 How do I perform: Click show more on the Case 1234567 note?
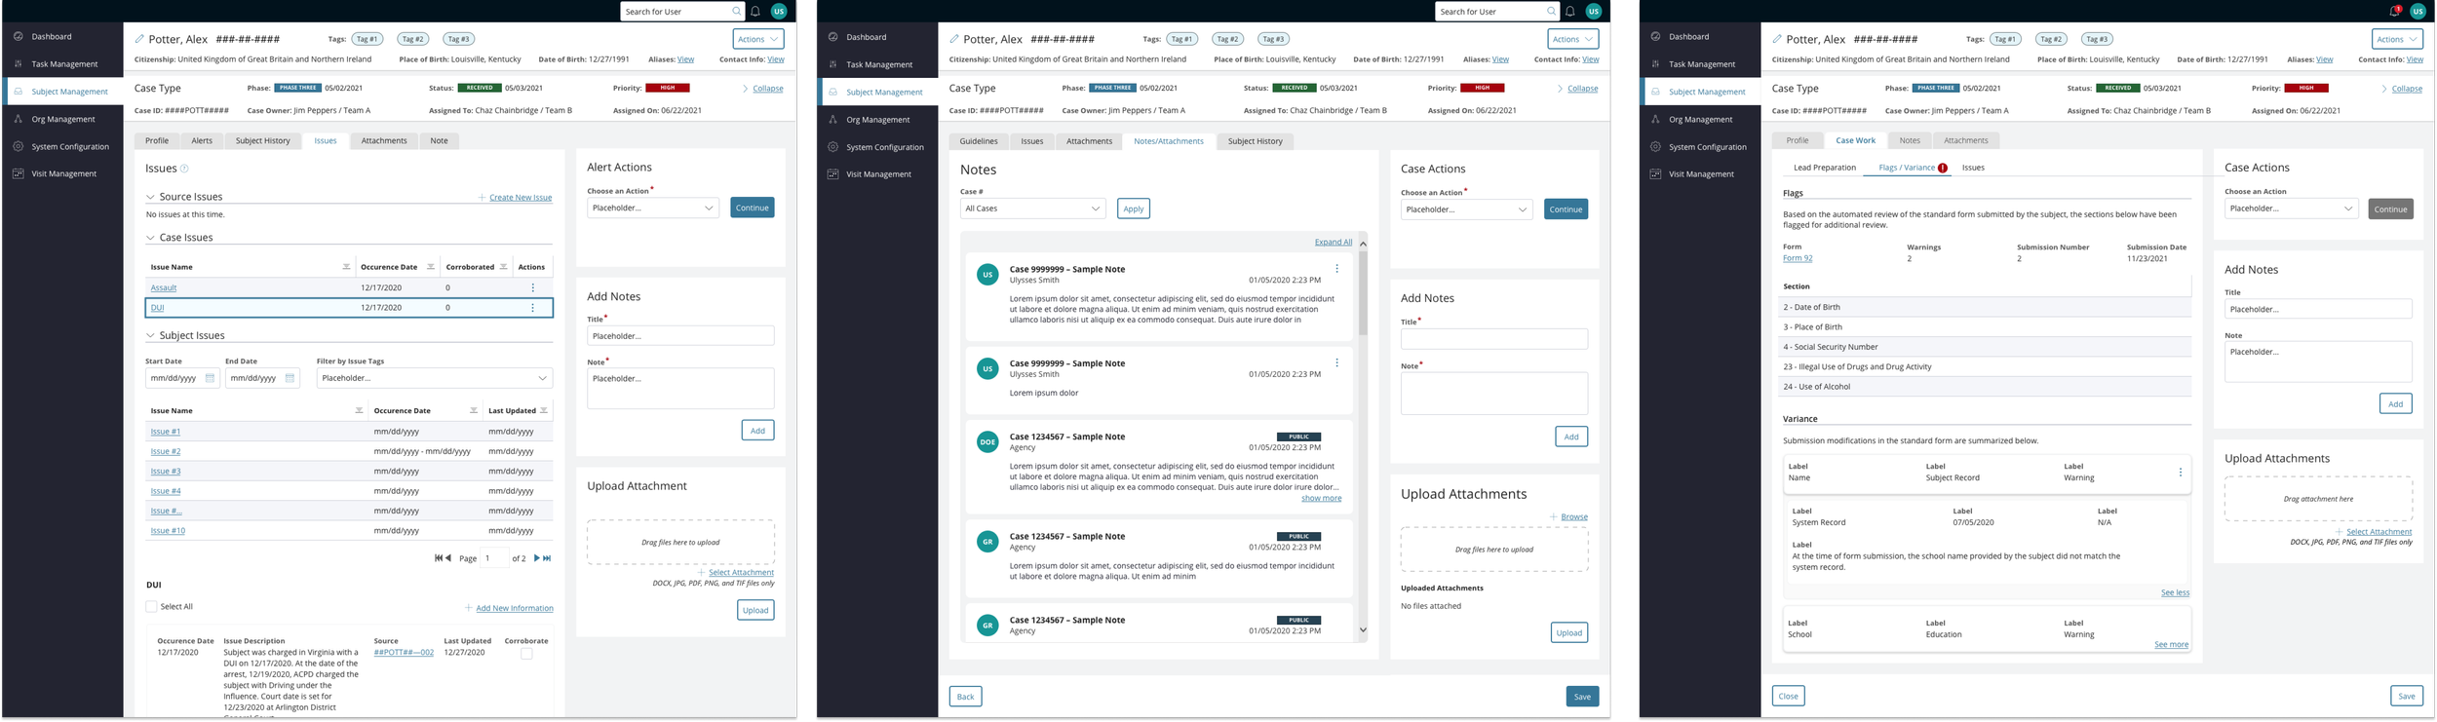click(1321, 499)
